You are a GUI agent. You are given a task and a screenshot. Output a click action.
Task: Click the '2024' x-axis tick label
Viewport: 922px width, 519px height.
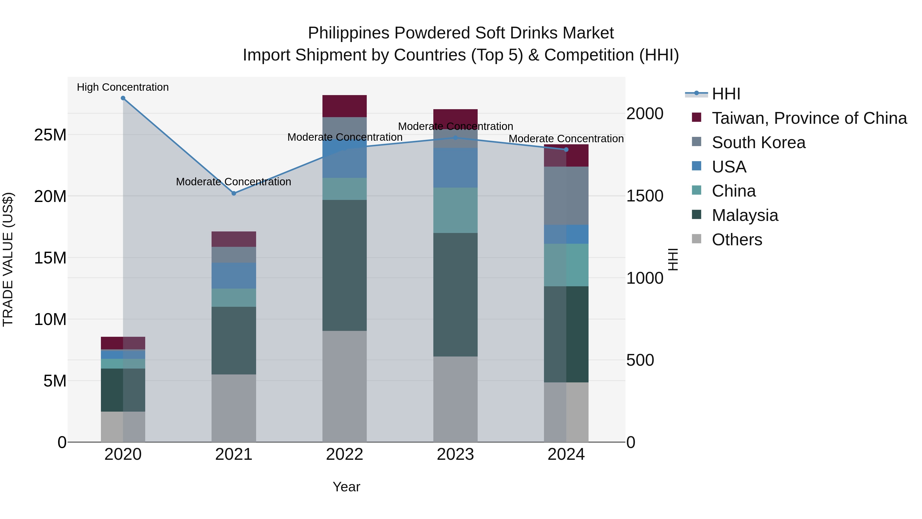[x=566, y=455]
